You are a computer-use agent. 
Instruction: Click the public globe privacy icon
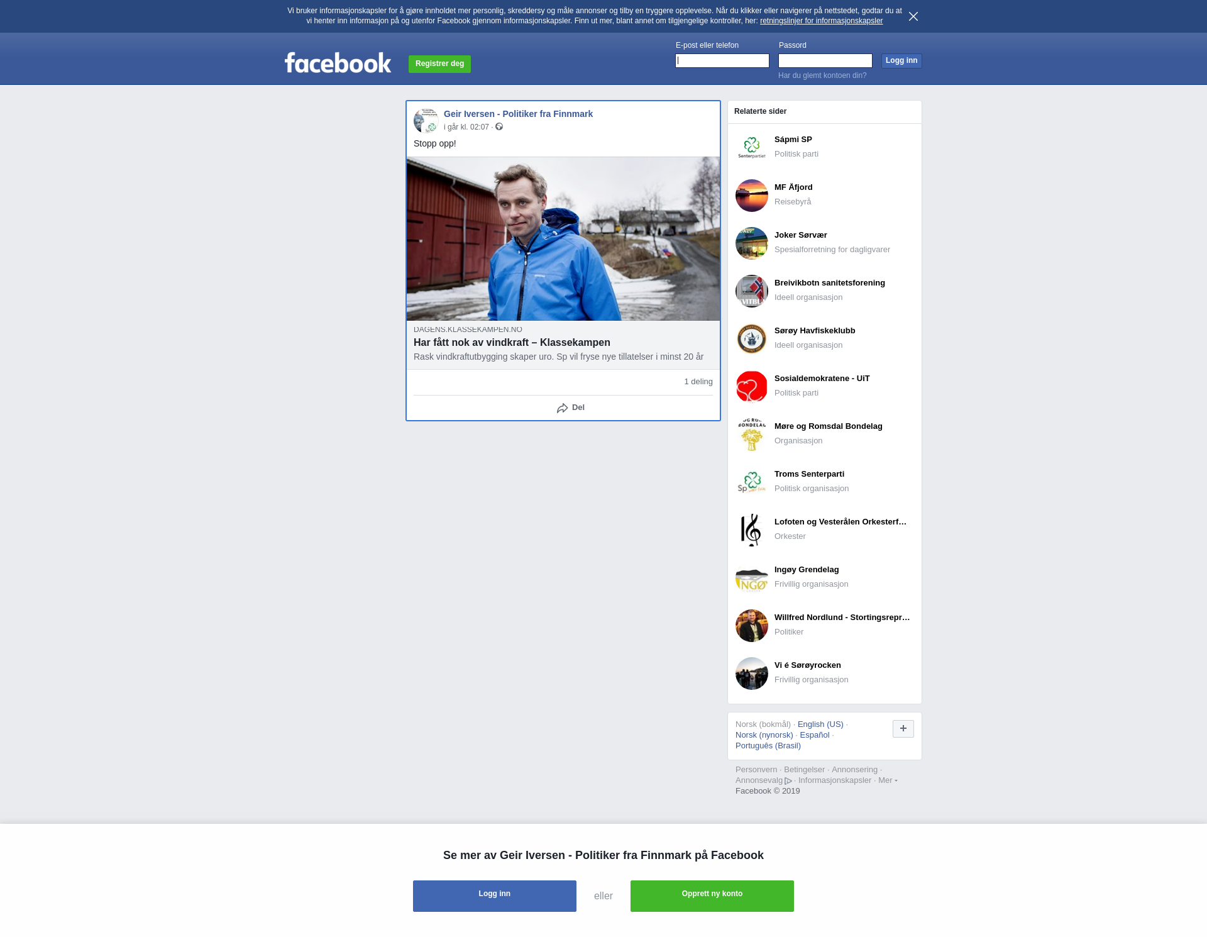click(499, 127)
